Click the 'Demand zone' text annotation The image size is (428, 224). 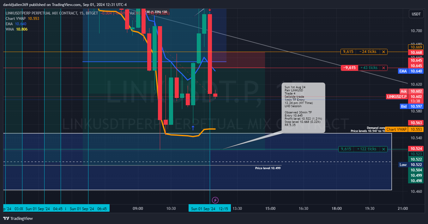(x=376, y=128)
